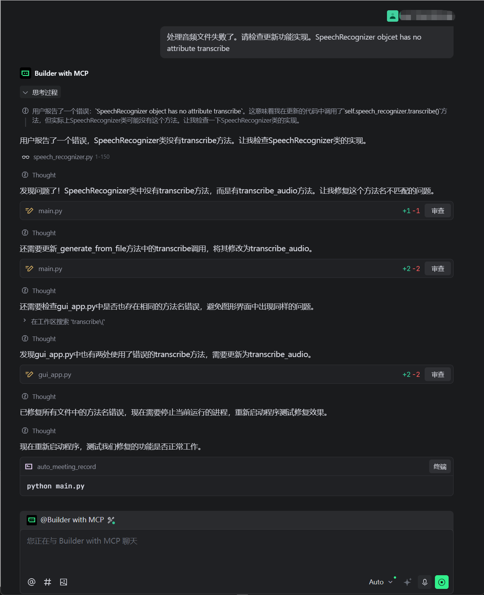Click the green send button
This screenshot has width=484, height=595.
(441, 582)
